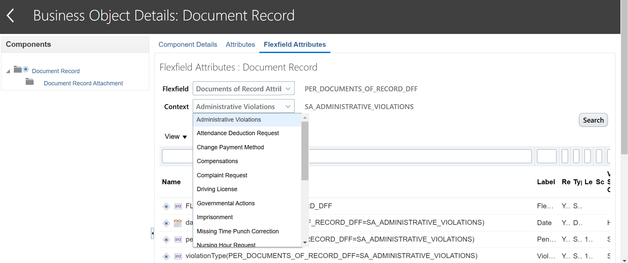Click the asterisk diamond icon in the violationType row
Image resolution: width=628 pixels, height=263 pixels.
coord(166,256)
